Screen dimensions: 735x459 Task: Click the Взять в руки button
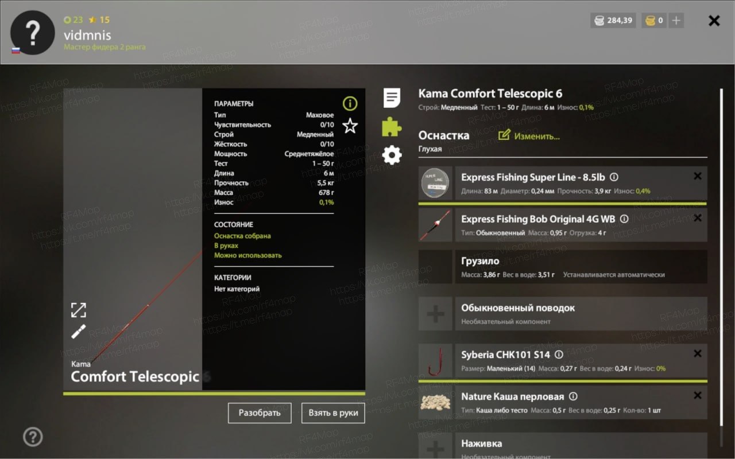pyautogui.click(x=333, y=413)
